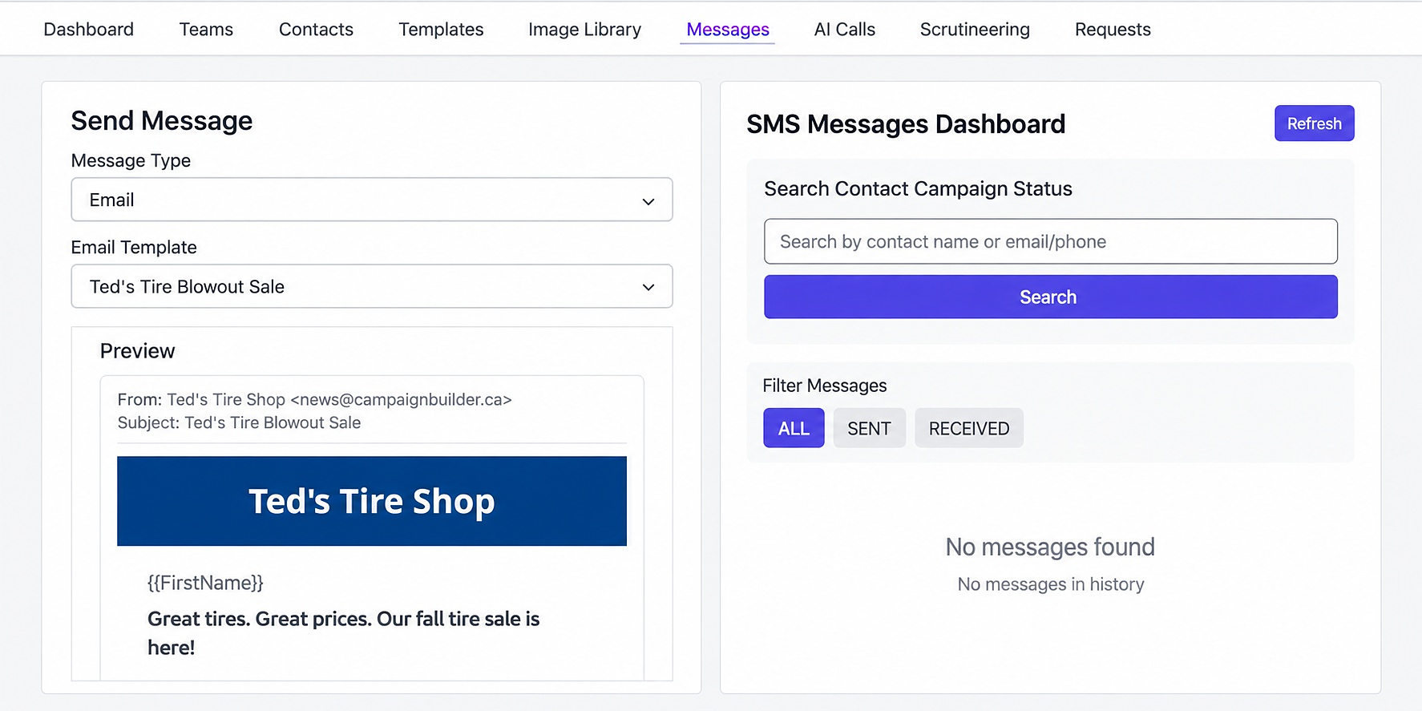Open the Templates tab
1422x711 pixels.
(x=441, y=30)
